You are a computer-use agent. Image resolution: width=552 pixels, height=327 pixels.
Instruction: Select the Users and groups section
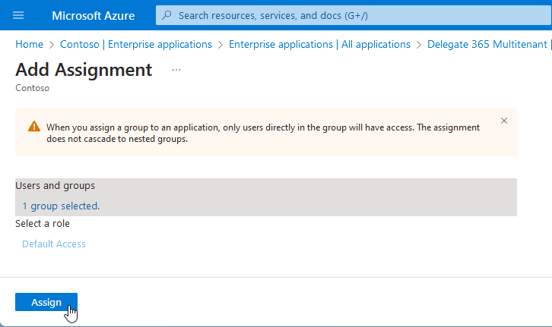click(56, 186)
